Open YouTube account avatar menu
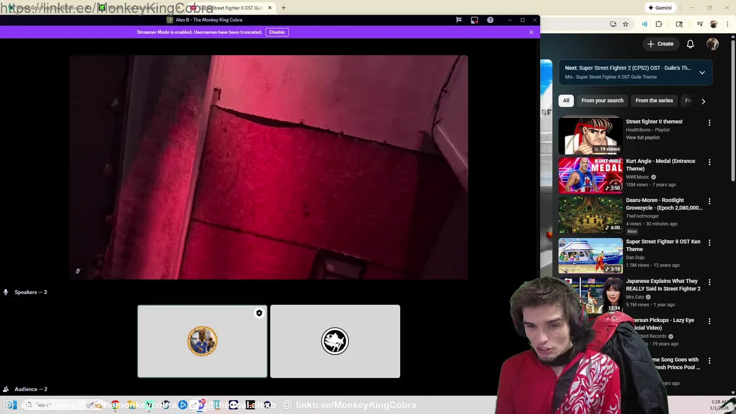 (x=712, y=44)
